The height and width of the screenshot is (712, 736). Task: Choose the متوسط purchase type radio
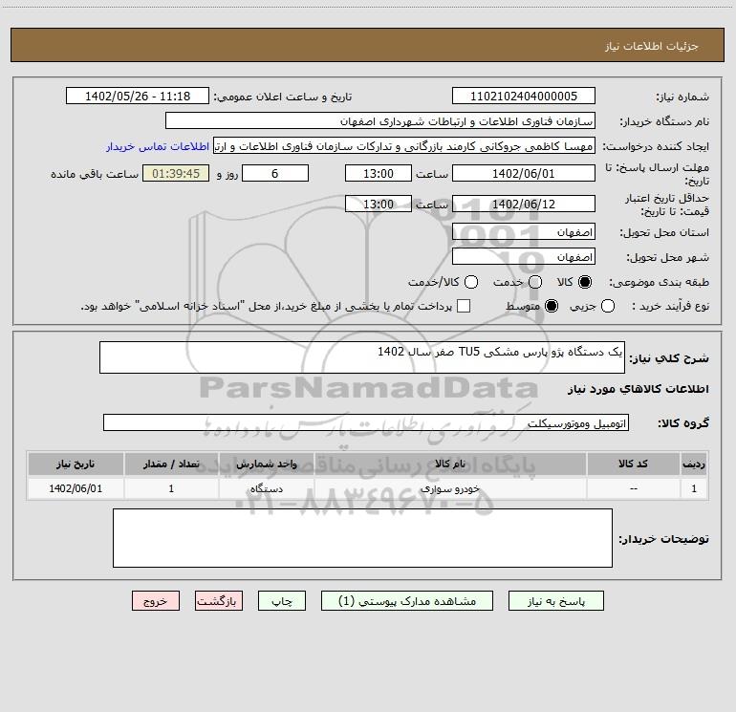point(552,307)
